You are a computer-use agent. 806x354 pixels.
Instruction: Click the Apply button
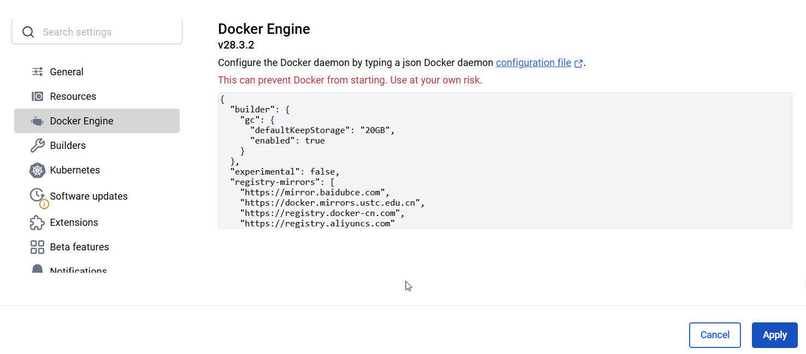tap(775, 335)
